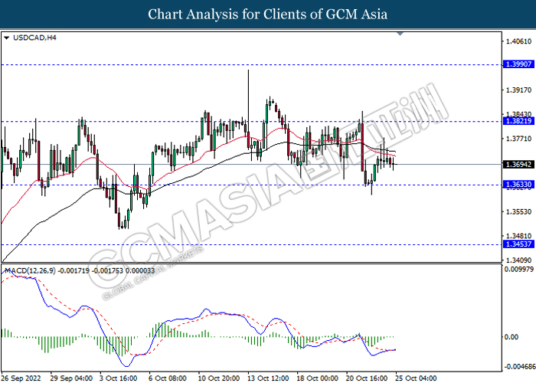Select the 1.34537 support level label
This screenshot has width=536, height=383.
tap(518, 244)
